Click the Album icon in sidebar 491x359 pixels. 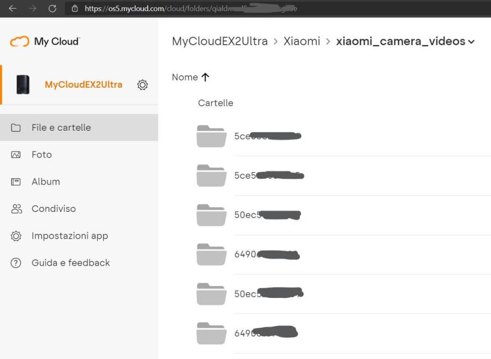click(x=16, y=182)
